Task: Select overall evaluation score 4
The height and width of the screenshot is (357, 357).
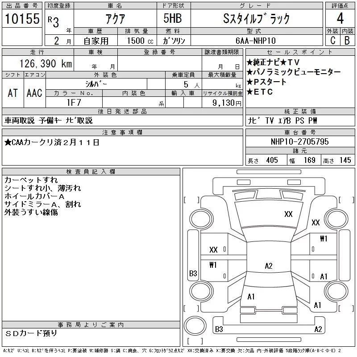Action: 340,18
